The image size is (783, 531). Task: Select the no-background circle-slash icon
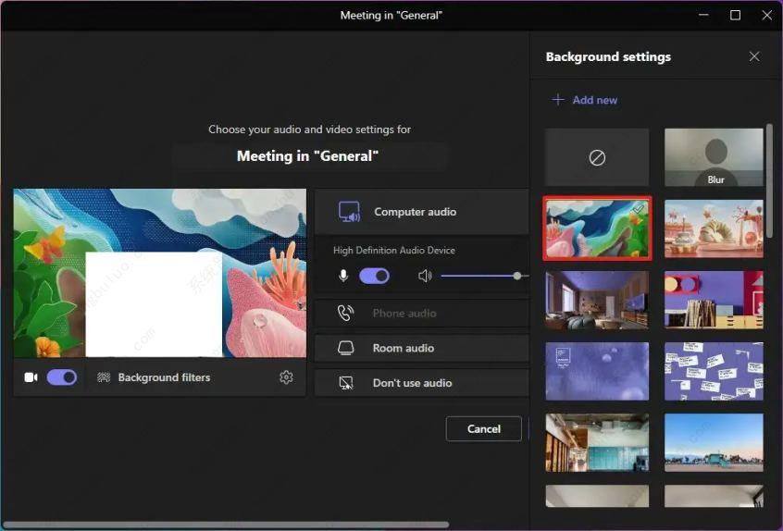pyautogui.click(x=597, y=158)
